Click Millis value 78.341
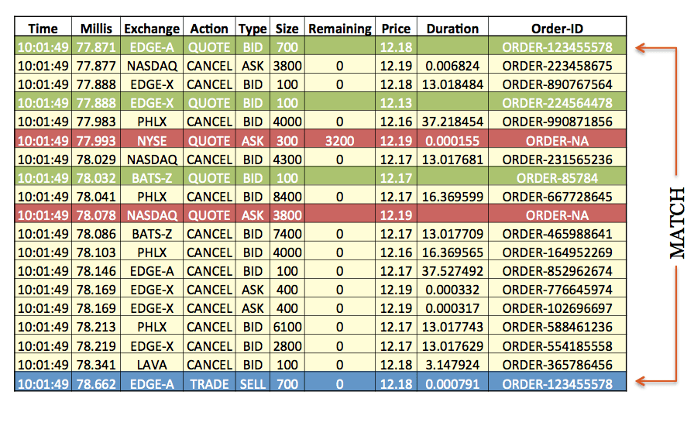Image resolution: width=694 pixels, height=426 pixels. [96, 365]
